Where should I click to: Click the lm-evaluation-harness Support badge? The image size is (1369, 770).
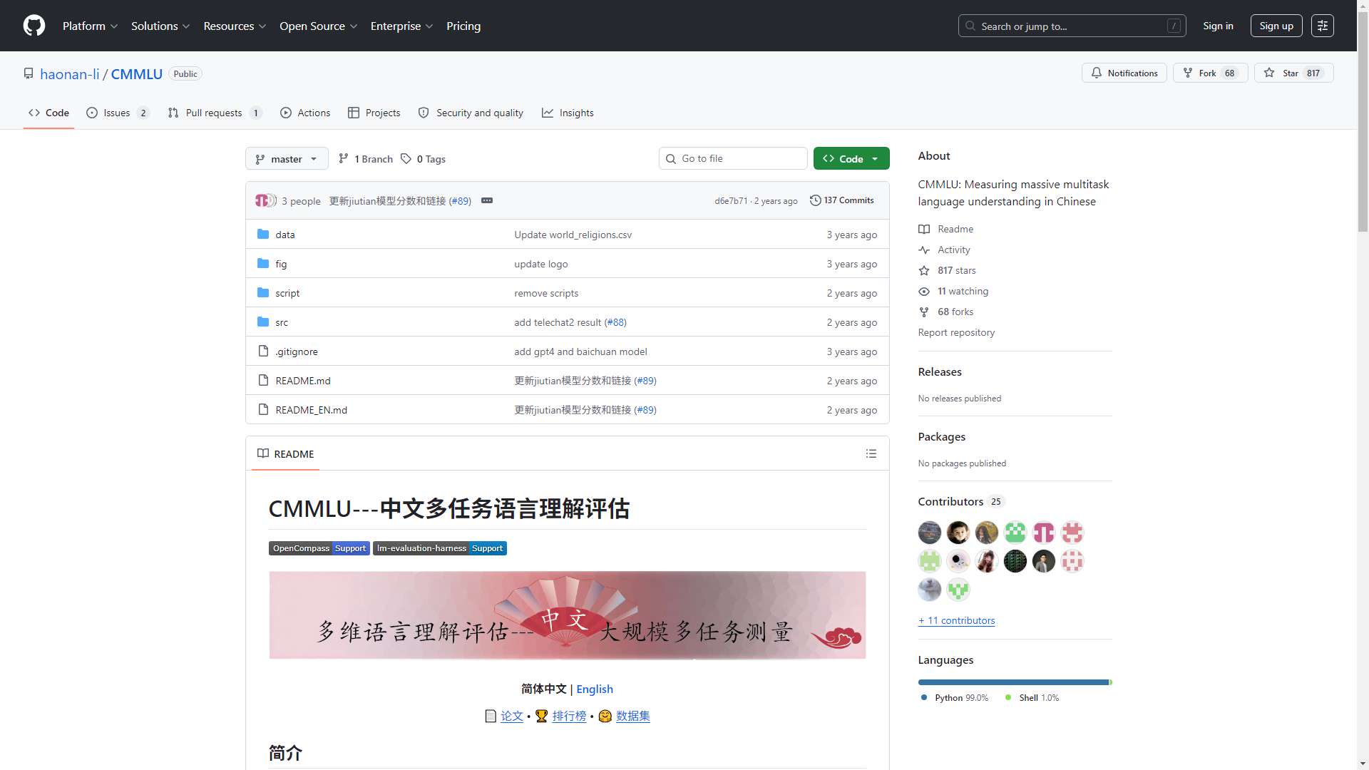click(439, 548)
